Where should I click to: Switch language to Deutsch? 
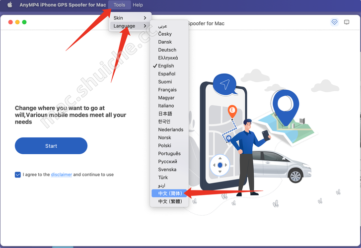(x=169, y=50)
